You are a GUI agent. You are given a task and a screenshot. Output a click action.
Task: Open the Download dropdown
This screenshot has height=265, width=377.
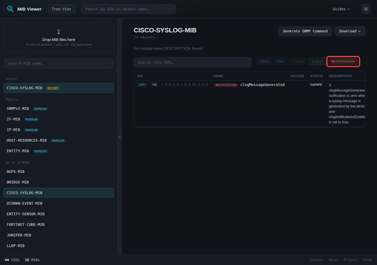(x=350, y=31)
